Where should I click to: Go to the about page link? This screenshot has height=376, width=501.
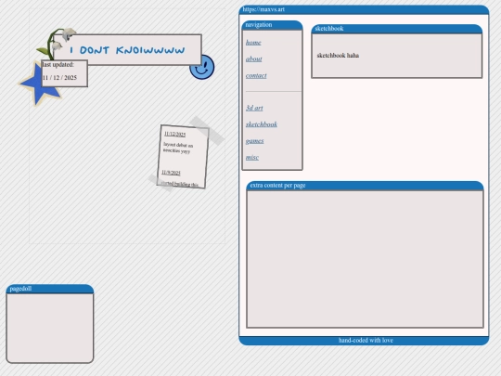(x=253, y=59)
